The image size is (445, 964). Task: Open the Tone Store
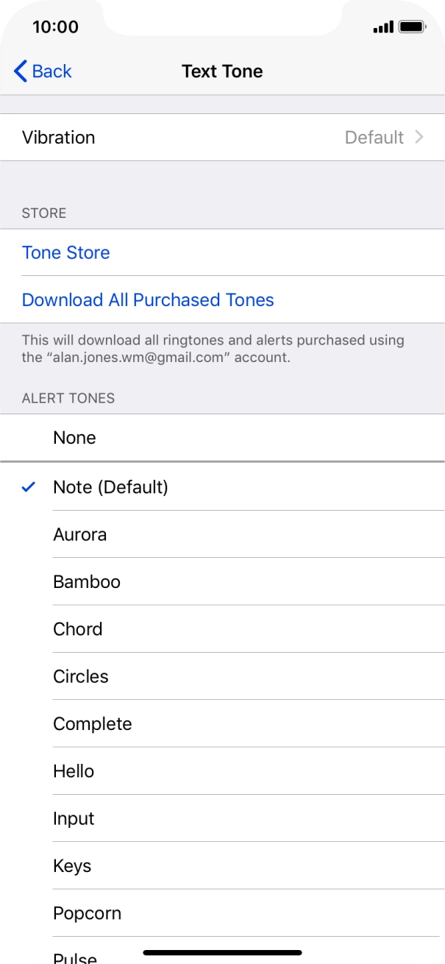pos(65,252)
